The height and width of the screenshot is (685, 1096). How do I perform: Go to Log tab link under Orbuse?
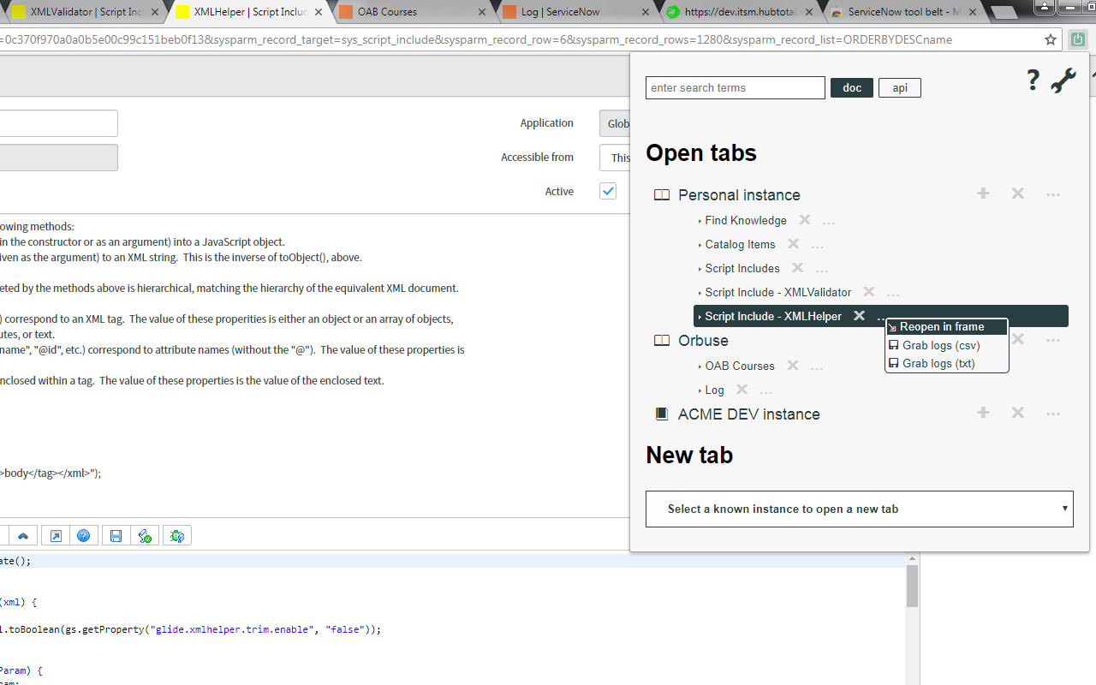(715, 390)
